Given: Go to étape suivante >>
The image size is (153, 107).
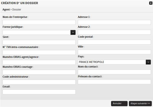Looking at the screenshot, I should [x=140, y=103].
